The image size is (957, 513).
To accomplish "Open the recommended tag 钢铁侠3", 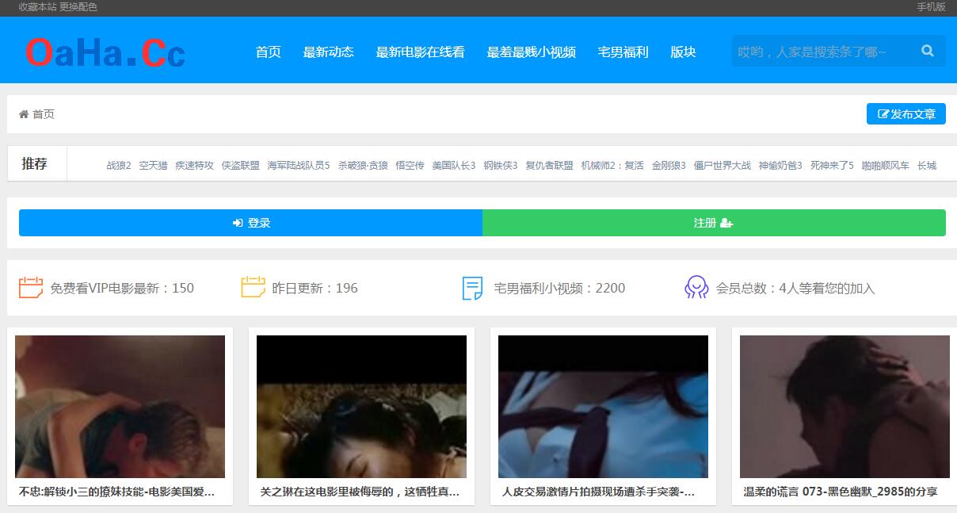I will (501, 166).
